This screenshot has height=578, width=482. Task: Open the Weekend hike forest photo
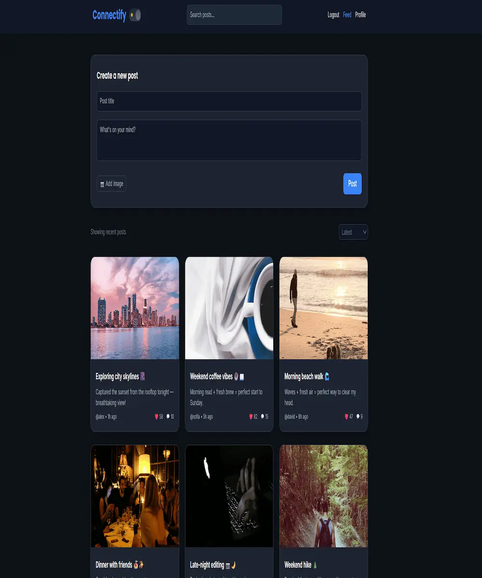pyautogui.click(x=323, y=496)
